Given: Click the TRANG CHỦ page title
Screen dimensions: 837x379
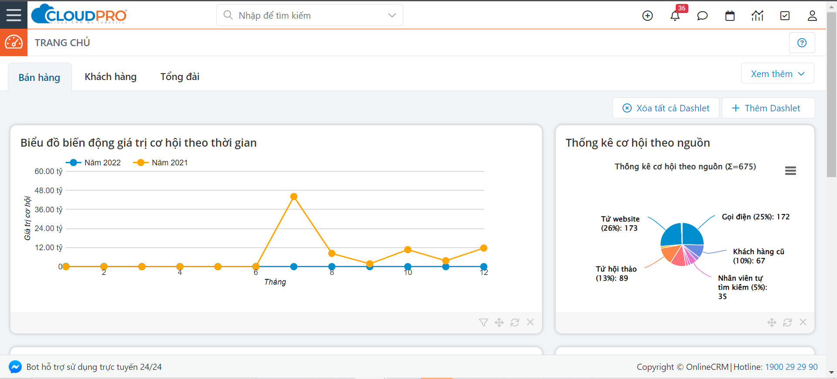Looking at the screenshot, I should coord(62,43).
